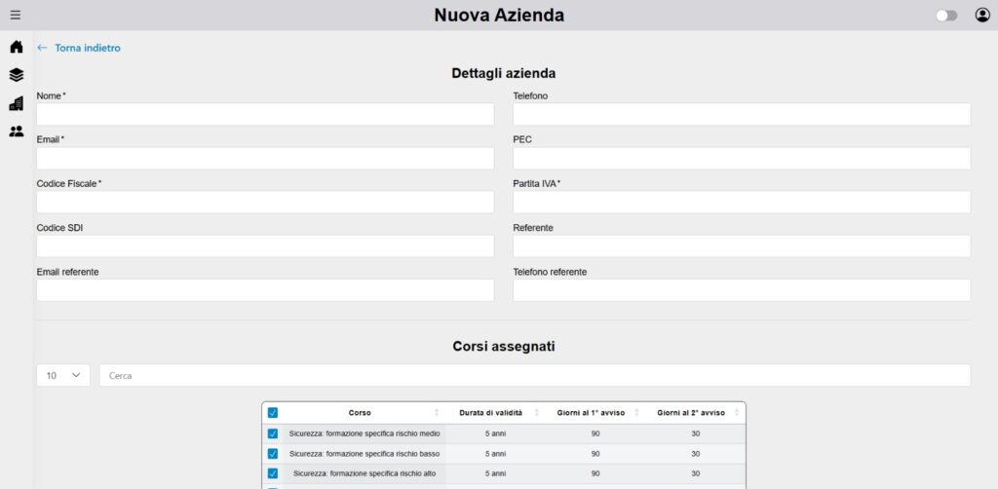The image size is (998, 489).
Task: Click into the Nome input field
Action: click(265, 114)
